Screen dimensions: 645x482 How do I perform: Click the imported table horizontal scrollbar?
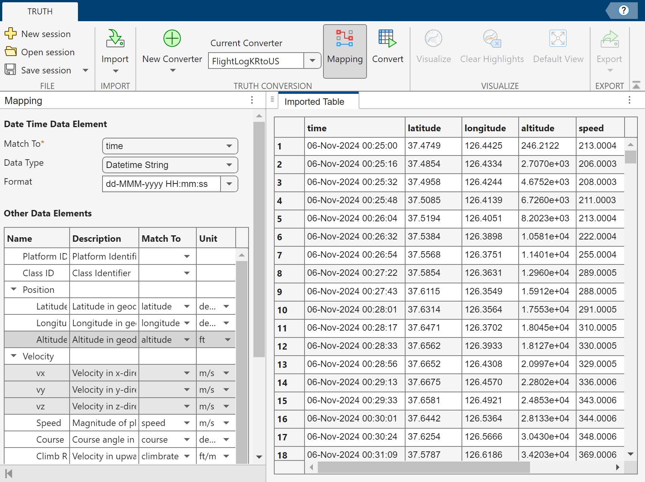pyautogui.click(x=424, y=467)
